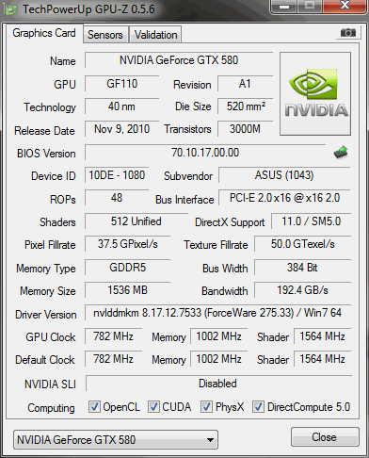Click the Die Size field 520 mm²
This screenshot has height=458, width=369.
(245, 106)
